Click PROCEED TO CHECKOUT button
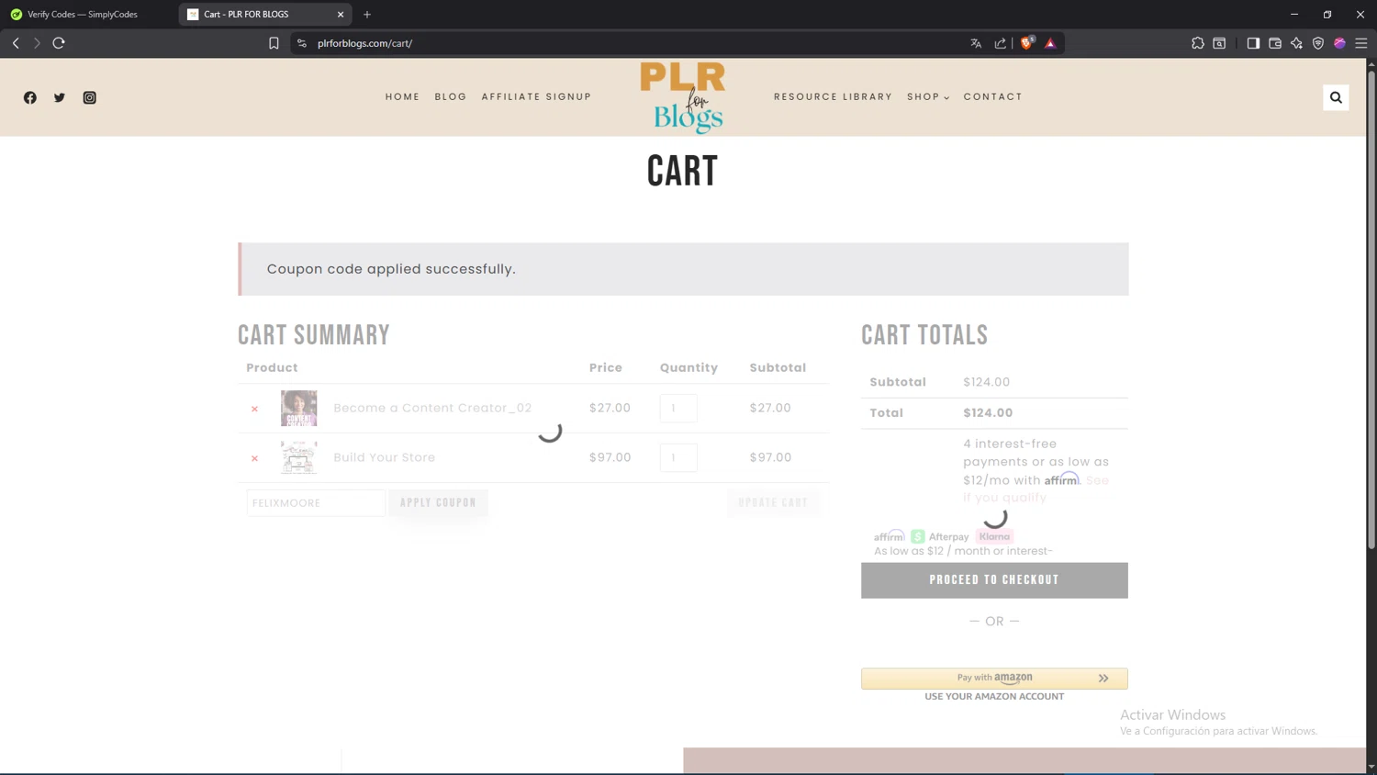 pos(994,580)
